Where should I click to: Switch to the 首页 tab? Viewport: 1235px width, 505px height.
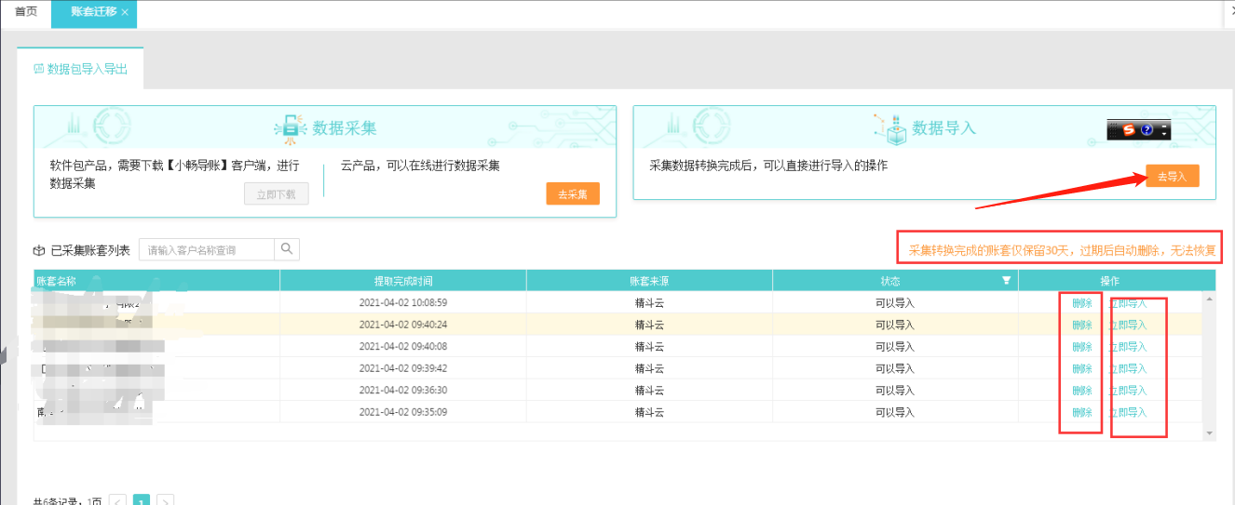click(x=26, y=11)
